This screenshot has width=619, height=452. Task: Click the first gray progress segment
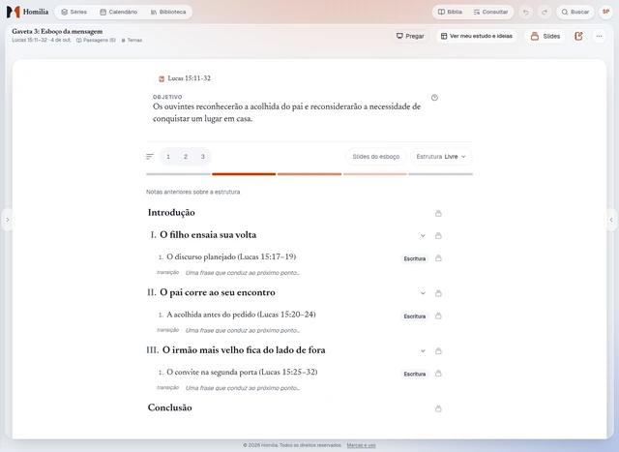click(x=178, y=174)
